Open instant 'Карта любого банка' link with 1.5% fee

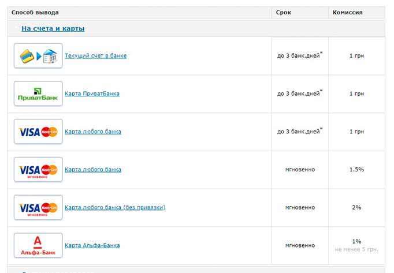92,170
